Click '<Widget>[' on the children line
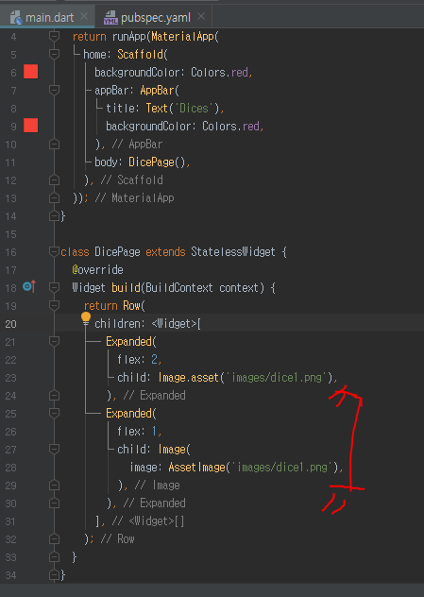Image resolution: width=424 pixels, height=597 pixels. 177,324
